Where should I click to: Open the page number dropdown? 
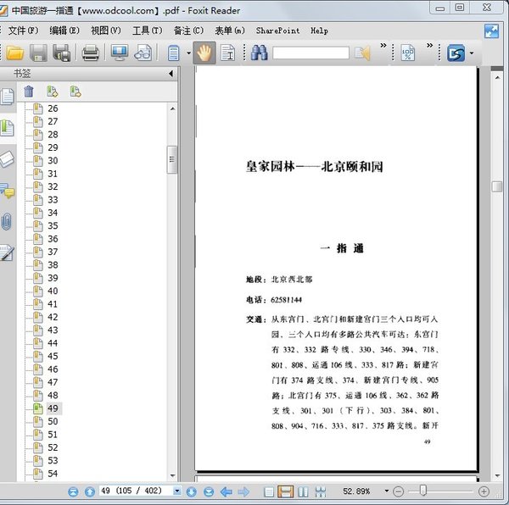pyautogui.click(x=177, y=491)
